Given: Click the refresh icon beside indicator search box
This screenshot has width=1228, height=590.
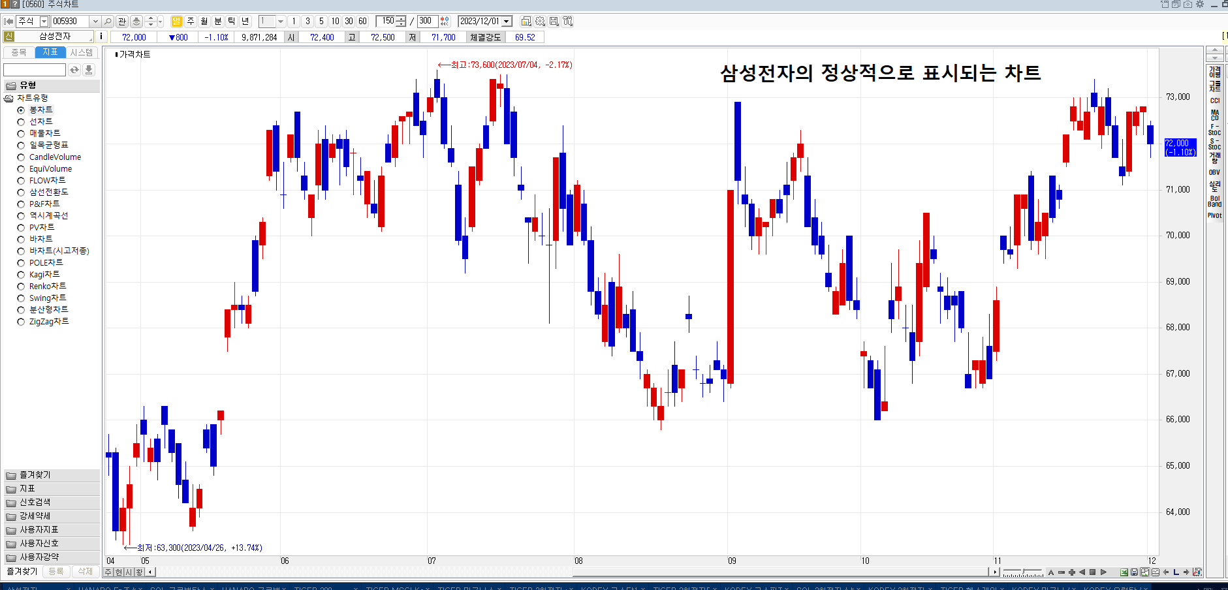Looking at the screenshot, I should tap(74, 70).
